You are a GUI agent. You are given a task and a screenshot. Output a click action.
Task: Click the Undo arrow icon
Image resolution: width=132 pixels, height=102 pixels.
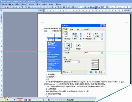click(44, 7)
